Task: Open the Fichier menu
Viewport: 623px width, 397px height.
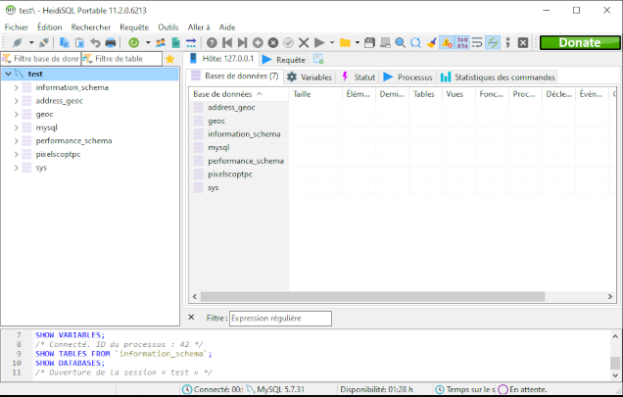Action: point(17,27)
